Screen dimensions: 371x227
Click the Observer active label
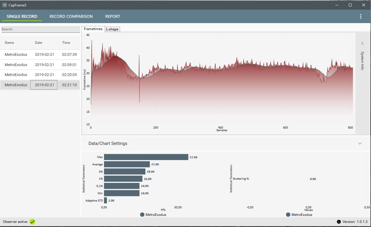(16, 222)
